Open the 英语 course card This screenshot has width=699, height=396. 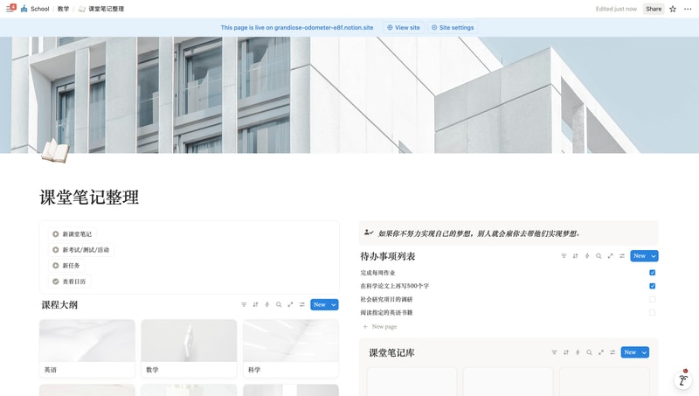coord(87,348)
